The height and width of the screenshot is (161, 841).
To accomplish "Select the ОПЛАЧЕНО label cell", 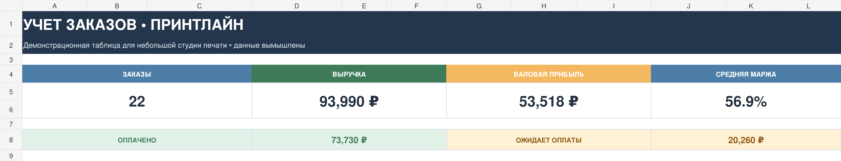I will tap(137, 140).
